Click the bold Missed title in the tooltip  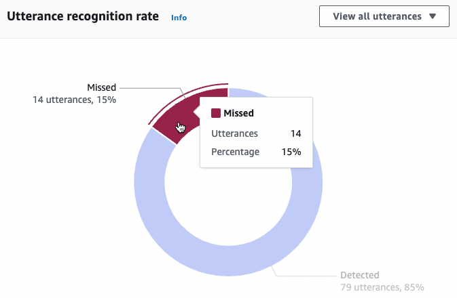coord(238,114)
